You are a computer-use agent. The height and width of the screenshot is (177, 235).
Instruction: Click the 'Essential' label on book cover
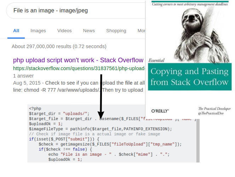point(156,61)
